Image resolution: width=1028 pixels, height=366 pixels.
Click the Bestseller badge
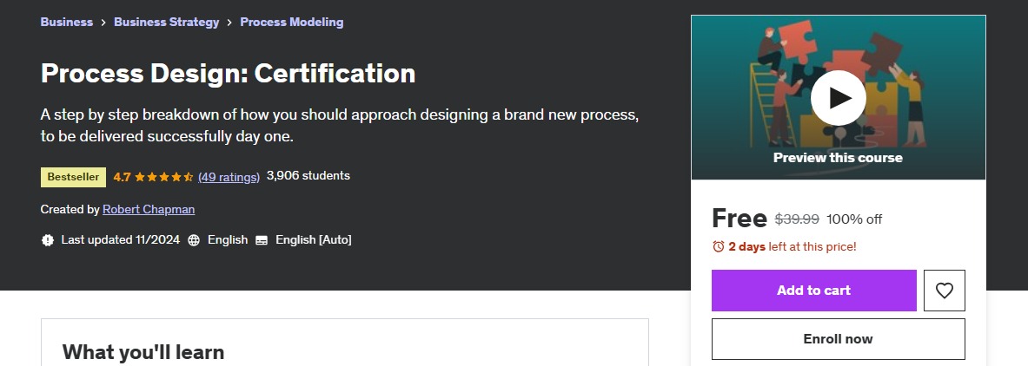73,177
